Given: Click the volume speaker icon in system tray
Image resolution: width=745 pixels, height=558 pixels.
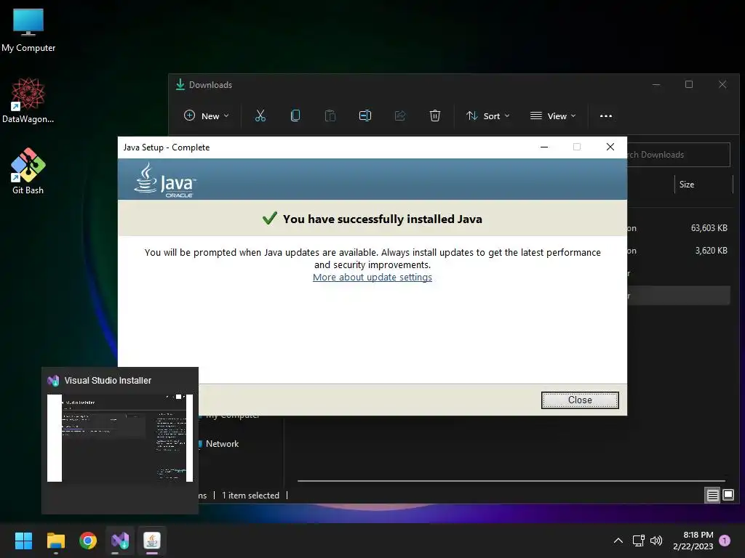Looking at the screenshot, I should pyautogui.click(x=656, y=541).
